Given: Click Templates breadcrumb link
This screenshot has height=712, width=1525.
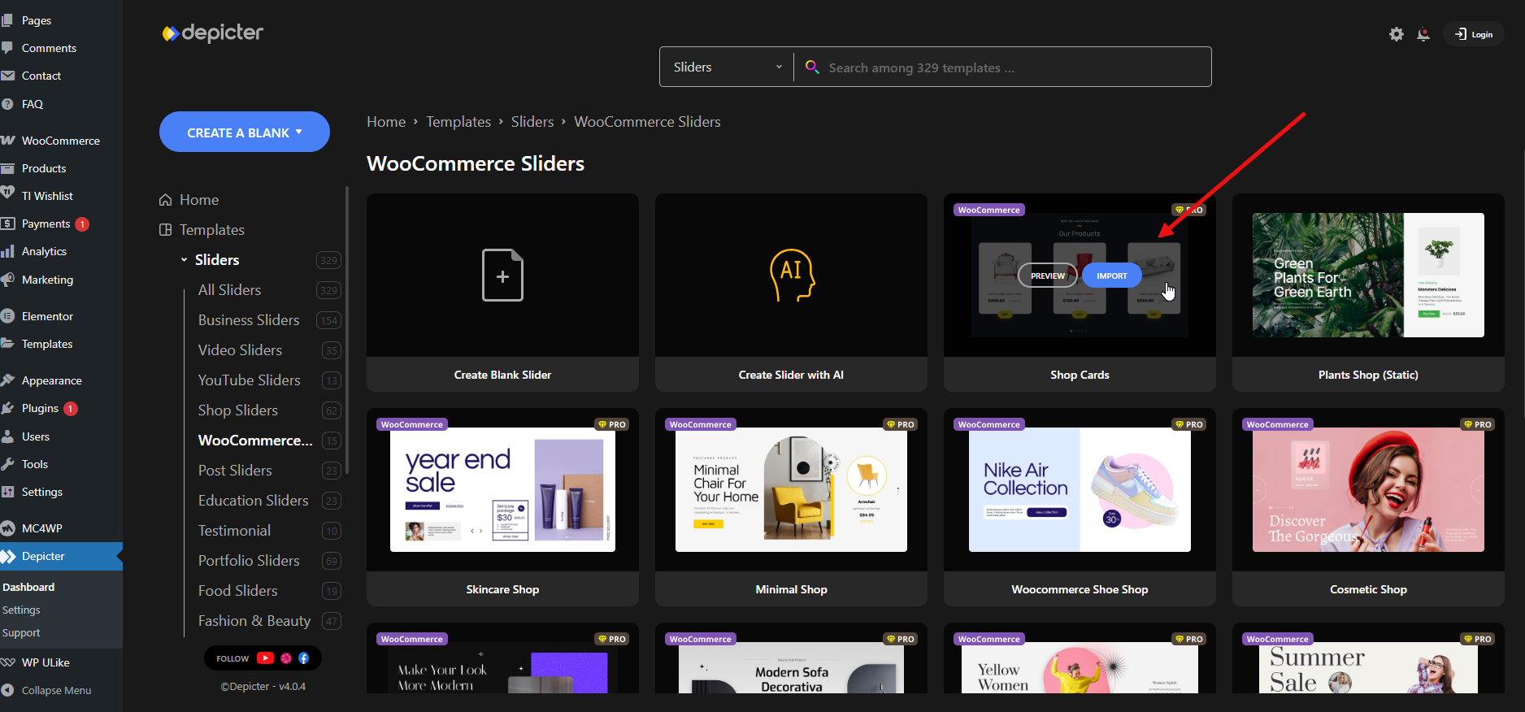Looking at the screenshot, I should (x=458, y=122).
